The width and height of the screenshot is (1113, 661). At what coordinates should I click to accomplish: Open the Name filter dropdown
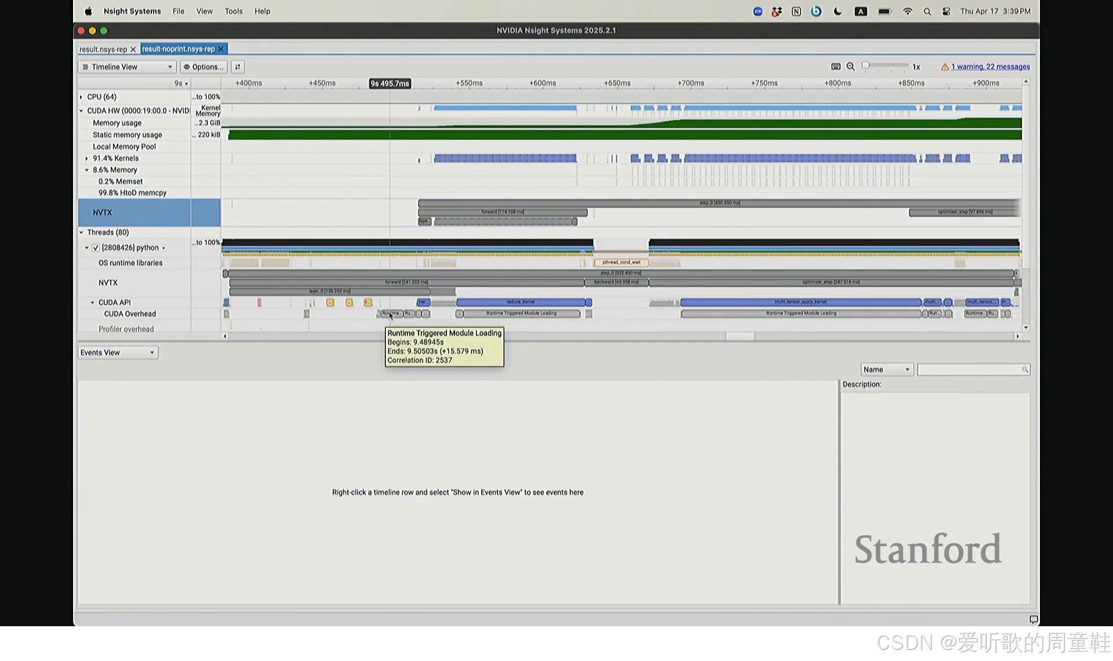(x=886, y=370)
